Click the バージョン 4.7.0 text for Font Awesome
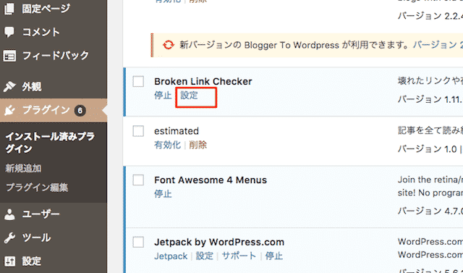Image resolution: width=463 pixels, height=273 pixels. 430,211
